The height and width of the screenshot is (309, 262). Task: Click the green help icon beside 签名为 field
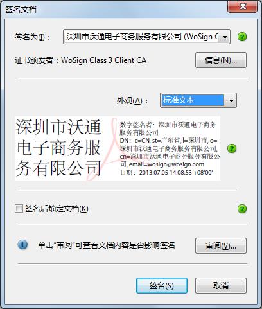point(242,37)
